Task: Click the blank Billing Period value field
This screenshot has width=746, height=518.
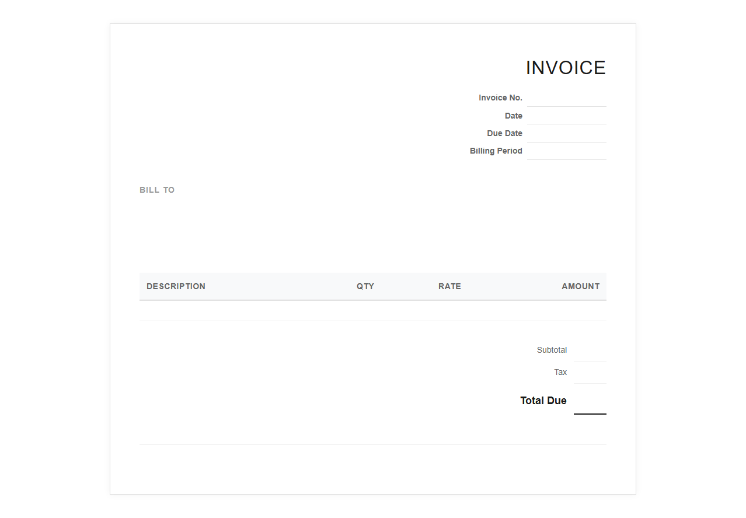Action: [567, 151]
